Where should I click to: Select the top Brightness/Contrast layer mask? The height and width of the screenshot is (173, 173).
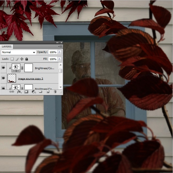tap(29, 68)
